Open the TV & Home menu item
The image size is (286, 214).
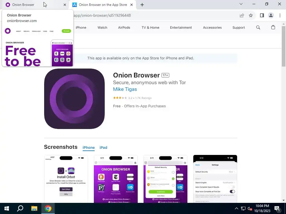(151, 28)
